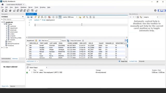
Task: Open the Server menu
Action: tap(30, 7)
